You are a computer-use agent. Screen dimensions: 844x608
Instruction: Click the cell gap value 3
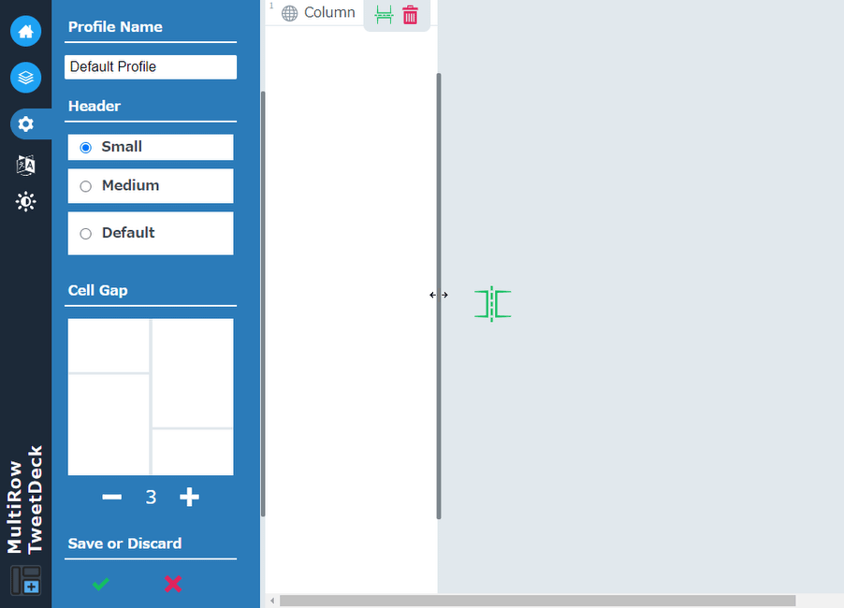[x=151, y=498]
